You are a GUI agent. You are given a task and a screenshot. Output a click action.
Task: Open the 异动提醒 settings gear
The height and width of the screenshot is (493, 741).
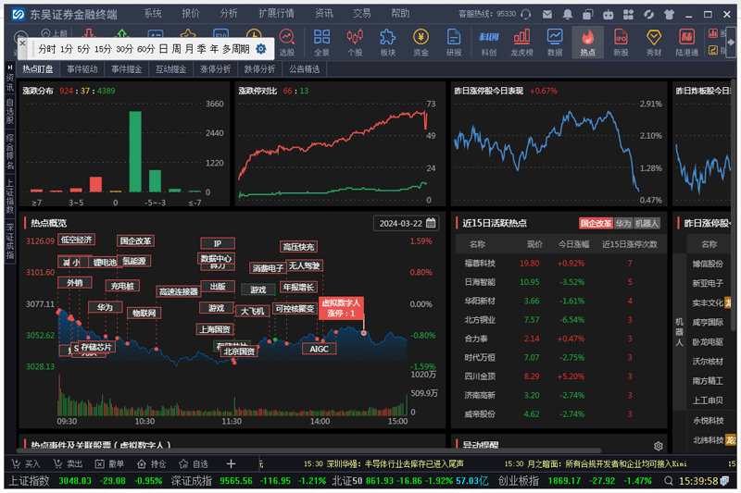click(658, 445)
